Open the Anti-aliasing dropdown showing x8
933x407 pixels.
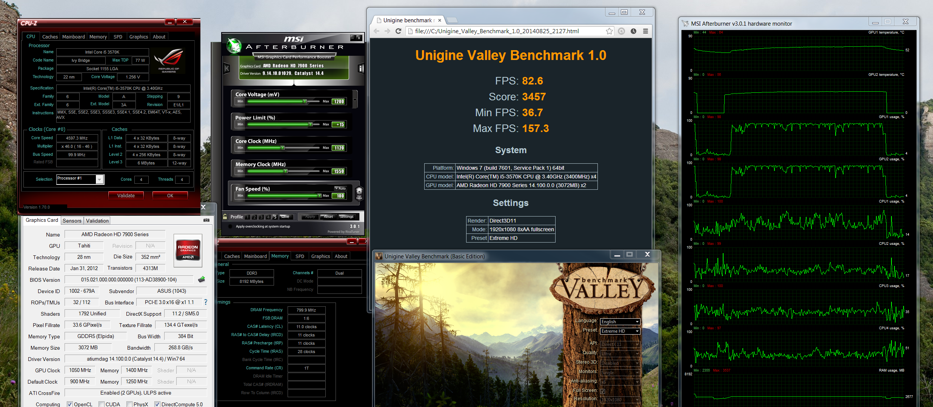(x=620, y=382)
